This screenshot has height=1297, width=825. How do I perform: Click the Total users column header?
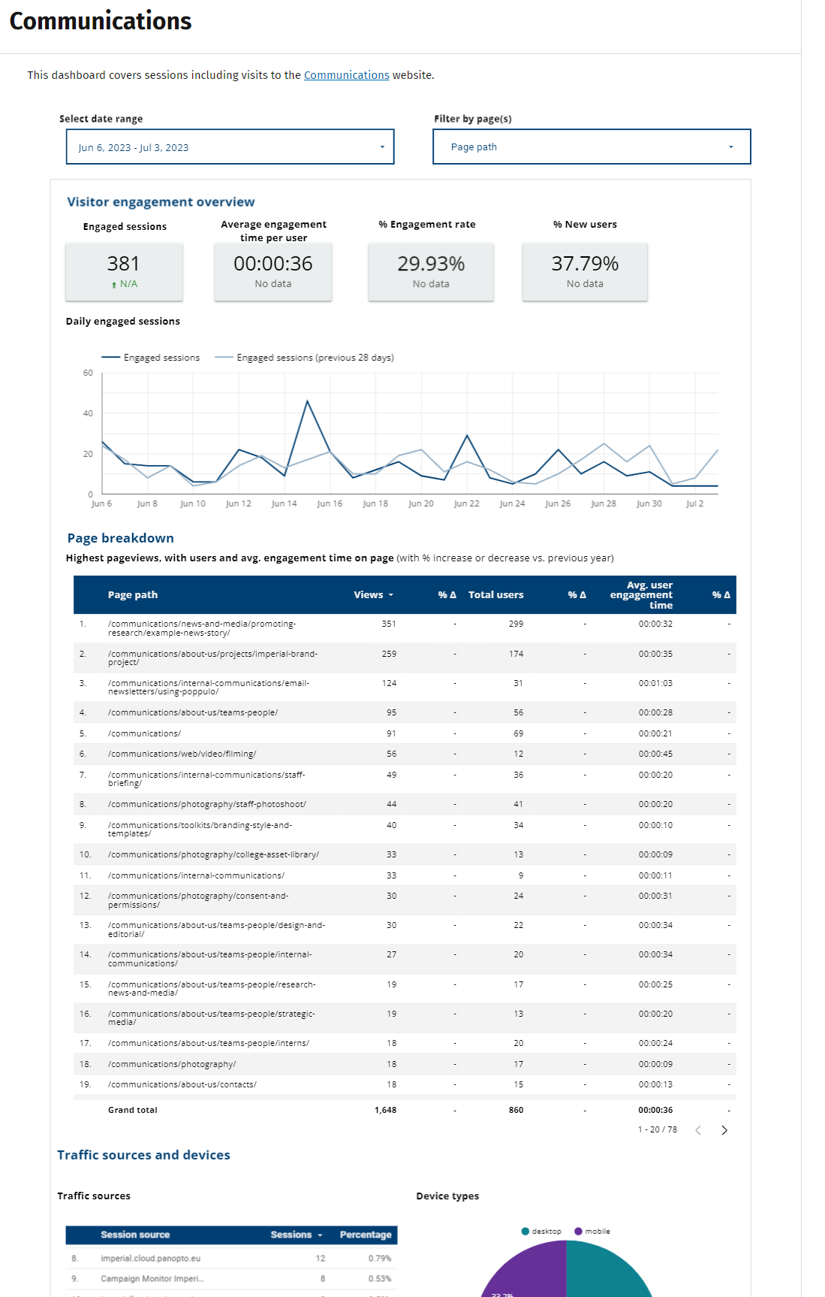click(x=495, y=595)
